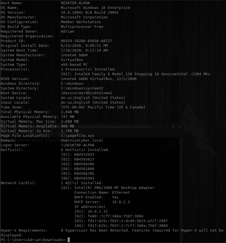Image resolution: width=226 pixels, height=243 pixels.
Task: Maximize the background Alpha terminal window
Action: 173,127
